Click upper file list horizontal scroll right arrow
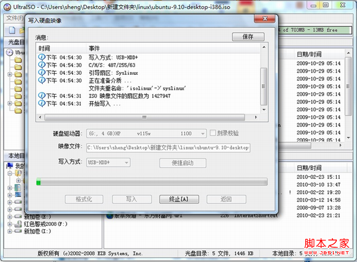The height and width of the screenshot is (262, 357). 340,146
